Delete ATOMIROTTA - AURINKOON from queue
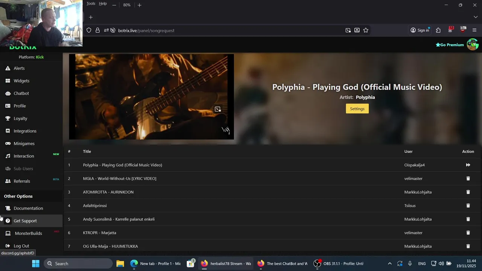This screenshot has width=482, height=271. (468, 192)
